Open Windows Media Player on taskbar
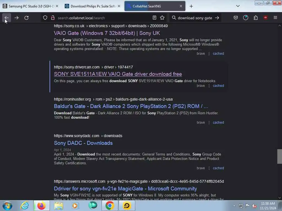The width and height of the screenshot is (282, 211). tap(75, 206)
